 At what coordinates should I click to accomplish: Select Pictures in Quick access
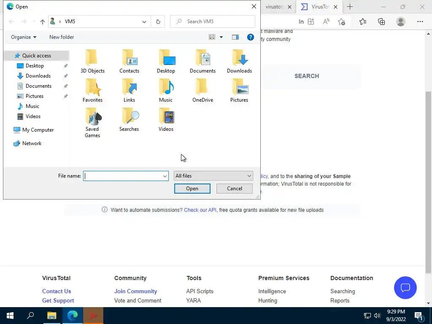35,96
